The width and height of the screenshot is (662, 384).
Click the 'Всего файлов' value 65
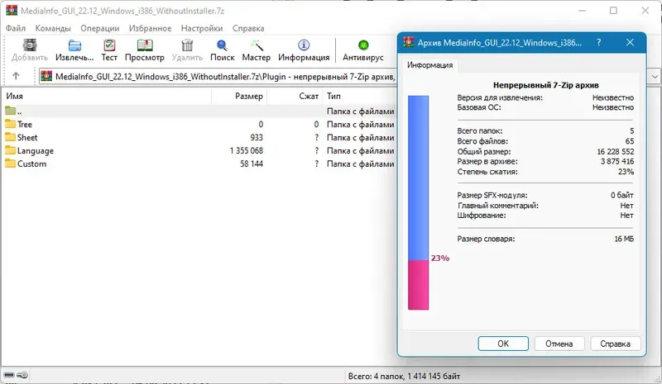pos(630,141)
